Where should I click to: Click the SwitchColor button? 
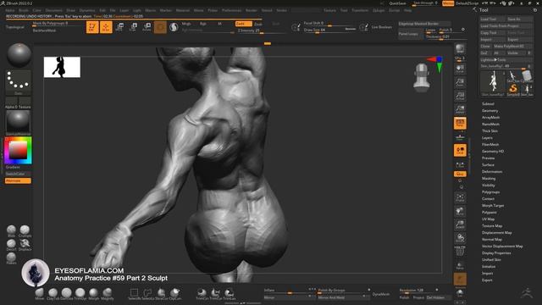pos(18,174)
